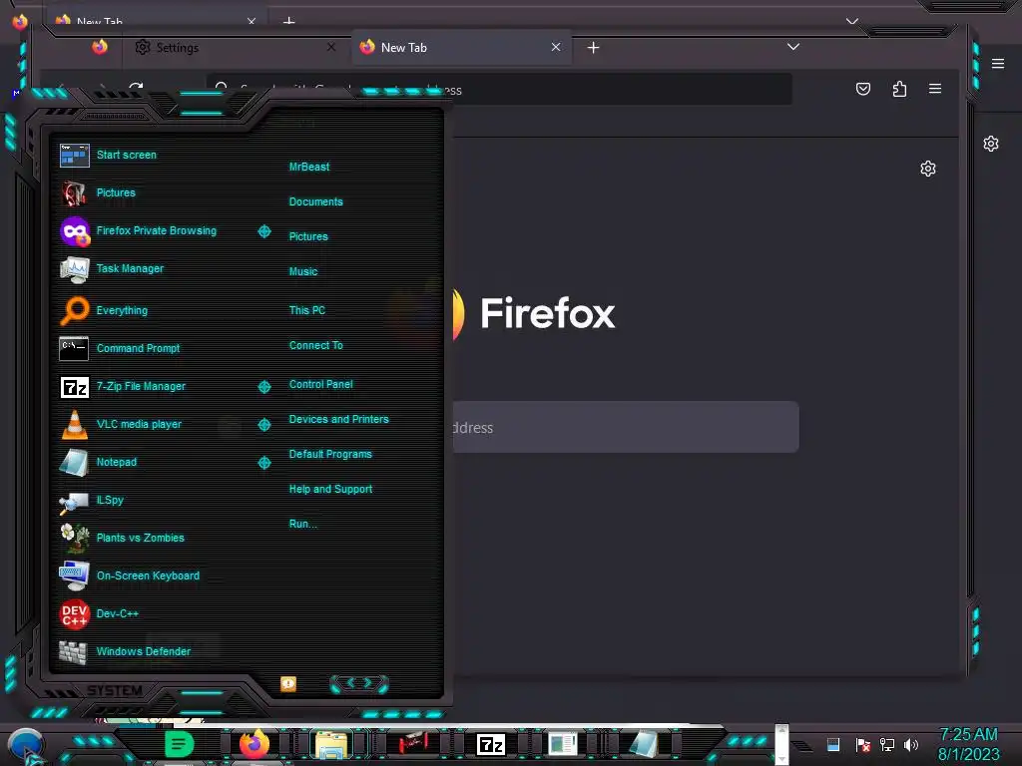Start Plants vs Zombies
This screenshot has height=766, width=1022.
pyautogui.click(x=122, y=538)
